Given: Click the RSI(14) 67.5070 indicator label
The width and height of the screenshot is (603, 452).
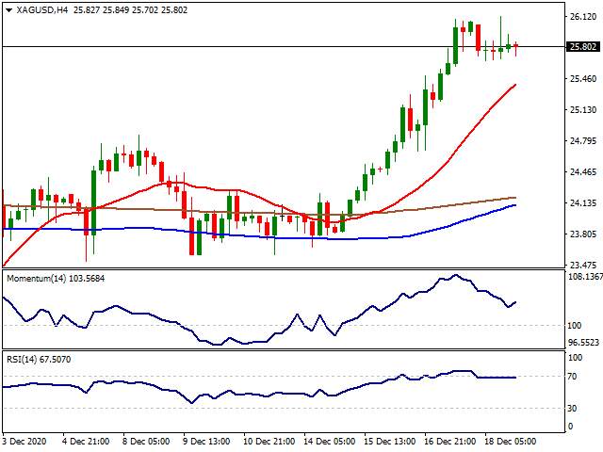Looking at the screenshot, I should pos(39,360).
